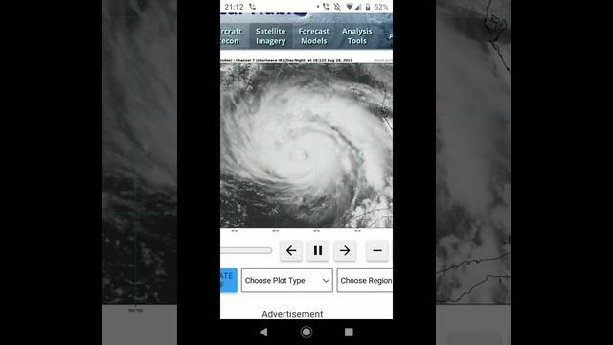Viewport: 613px width, 345px height.
Task: Tap the cellular signal strength icon
Action: pyautogui.click(x=358, y=7)
